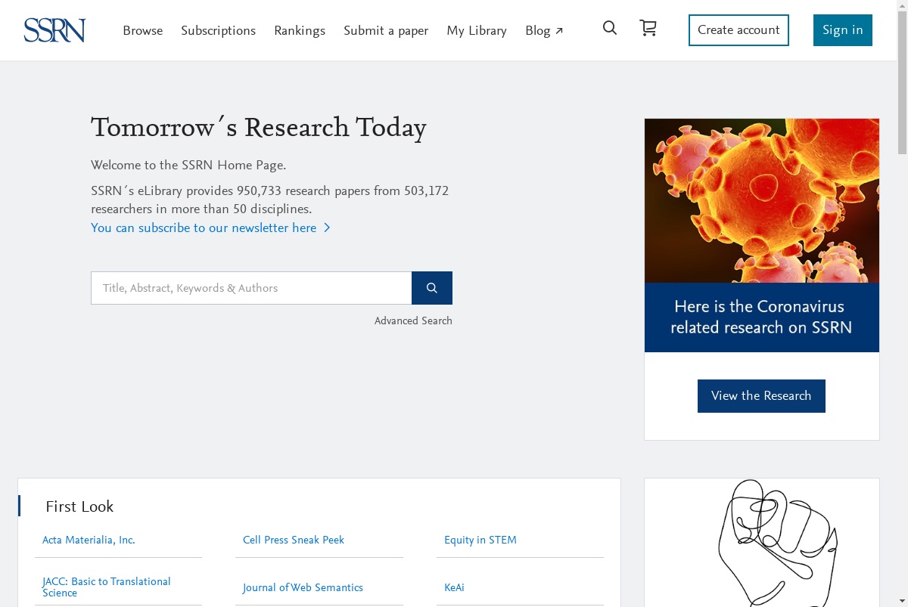Click the raised fist line drawing
Viewport: 908px width, 607px height.
[777, 543]
